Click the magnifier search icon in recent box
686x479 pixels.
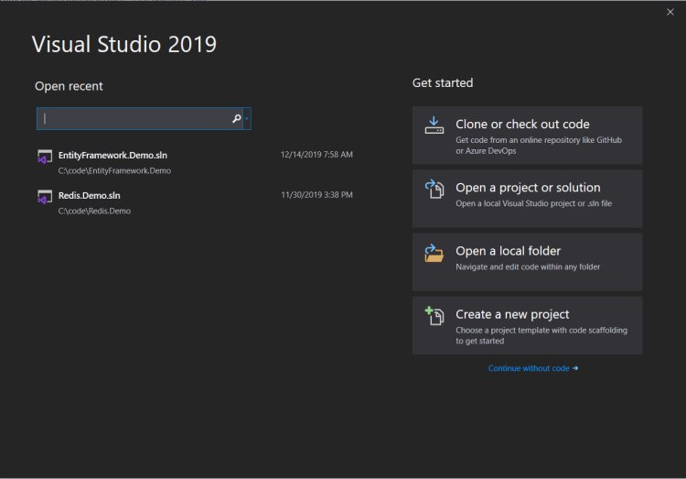pos(236,118)
